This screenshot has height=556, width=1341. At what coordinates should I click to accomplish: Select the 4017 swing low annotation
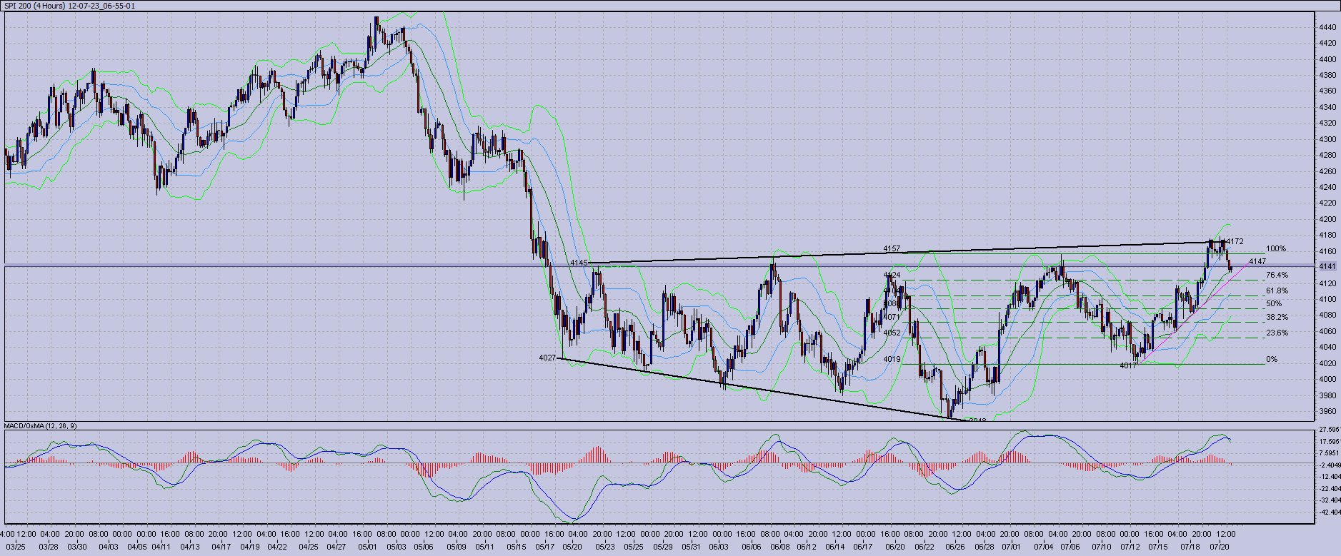pos(1128,366)
